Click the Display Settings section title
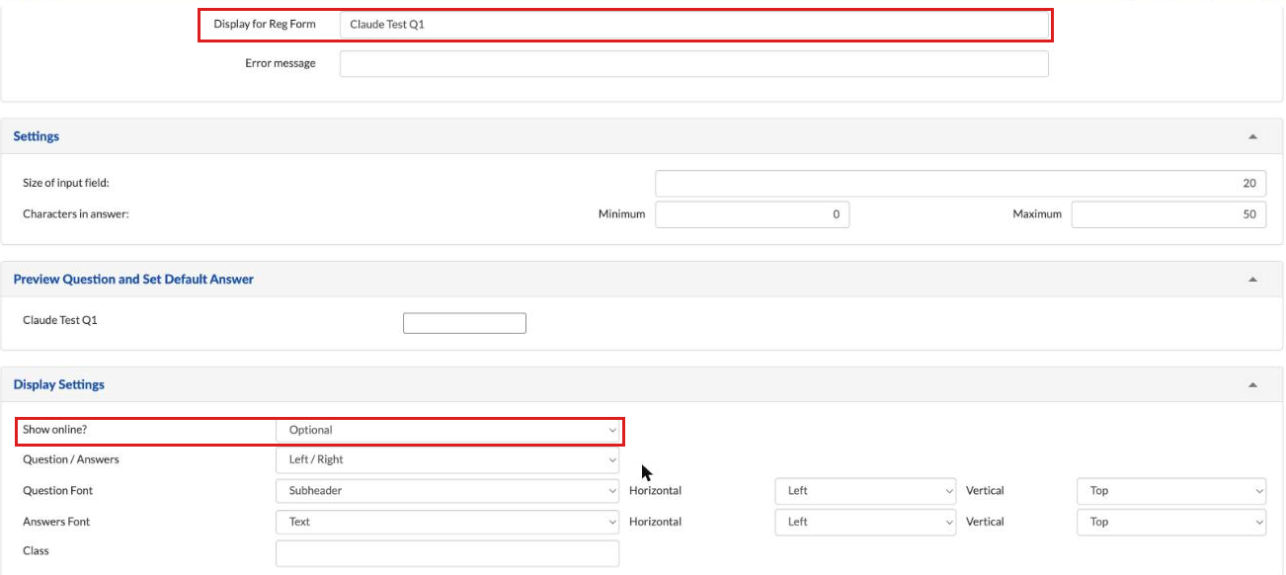Screen dimensions: 1286x575 pyautogui.click(x=59, y=384)
